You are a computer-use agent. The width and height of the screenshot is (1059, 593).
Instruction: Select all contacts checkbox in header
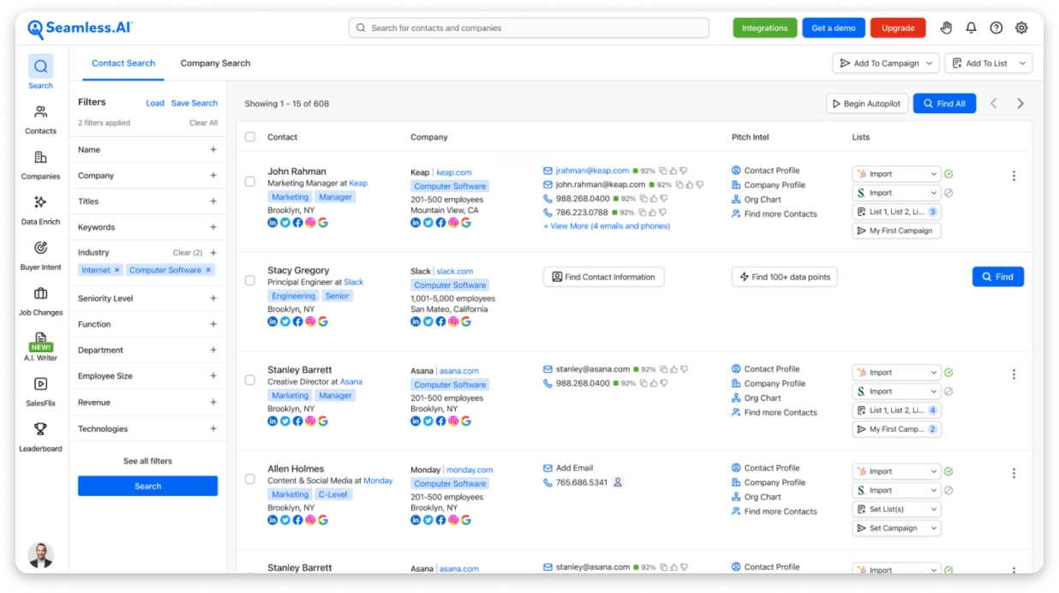(250, 137)
